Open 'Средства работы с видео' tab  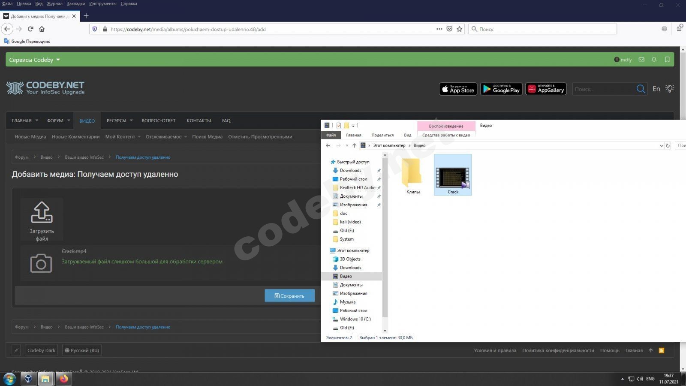(446, 135)
